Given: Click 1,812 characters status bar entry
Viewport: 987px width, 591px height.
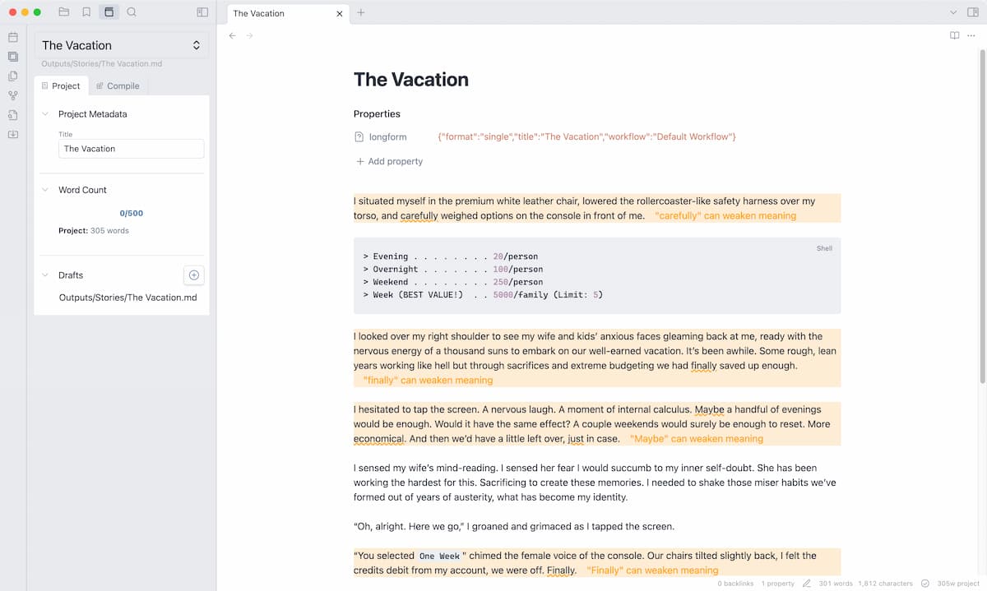Looking at the screenshot, I should (x=885, y=584).
